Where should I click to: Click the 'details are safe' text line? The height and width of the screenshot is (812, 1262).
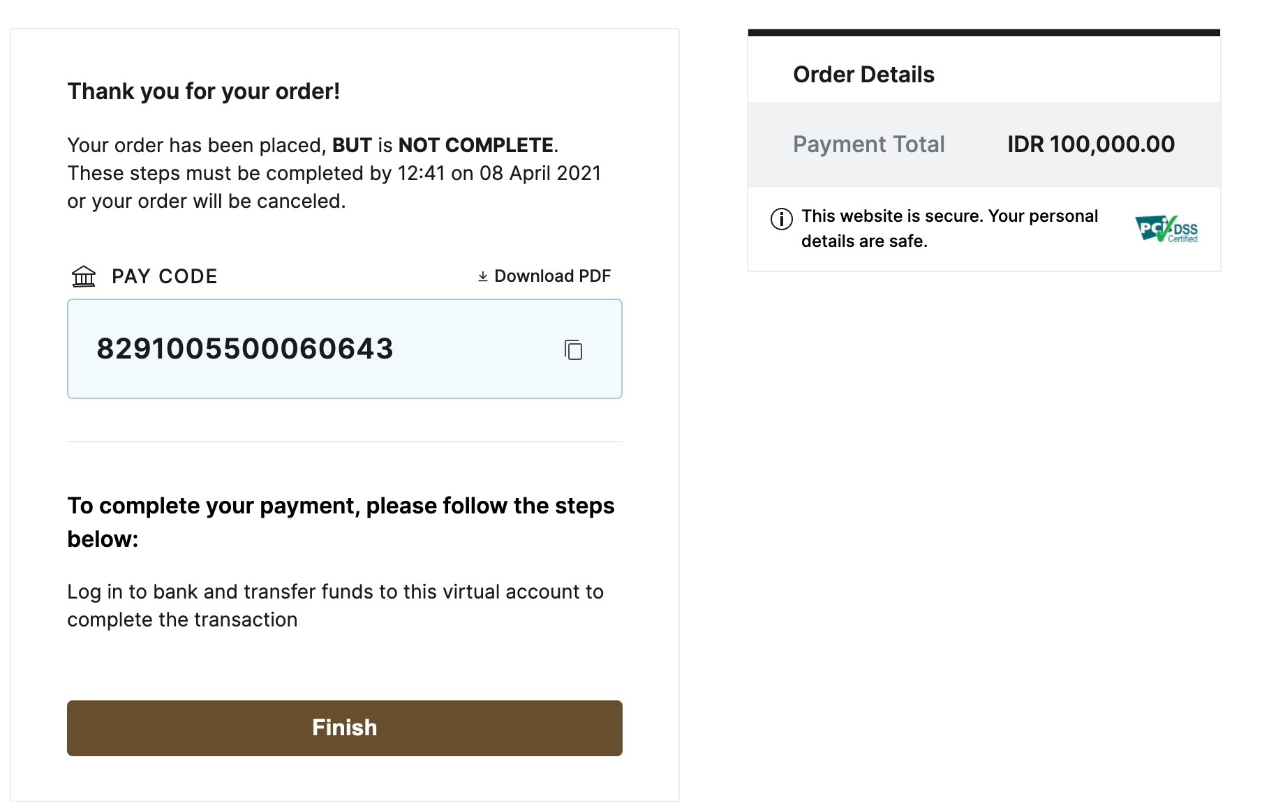(x=864, y=241)
